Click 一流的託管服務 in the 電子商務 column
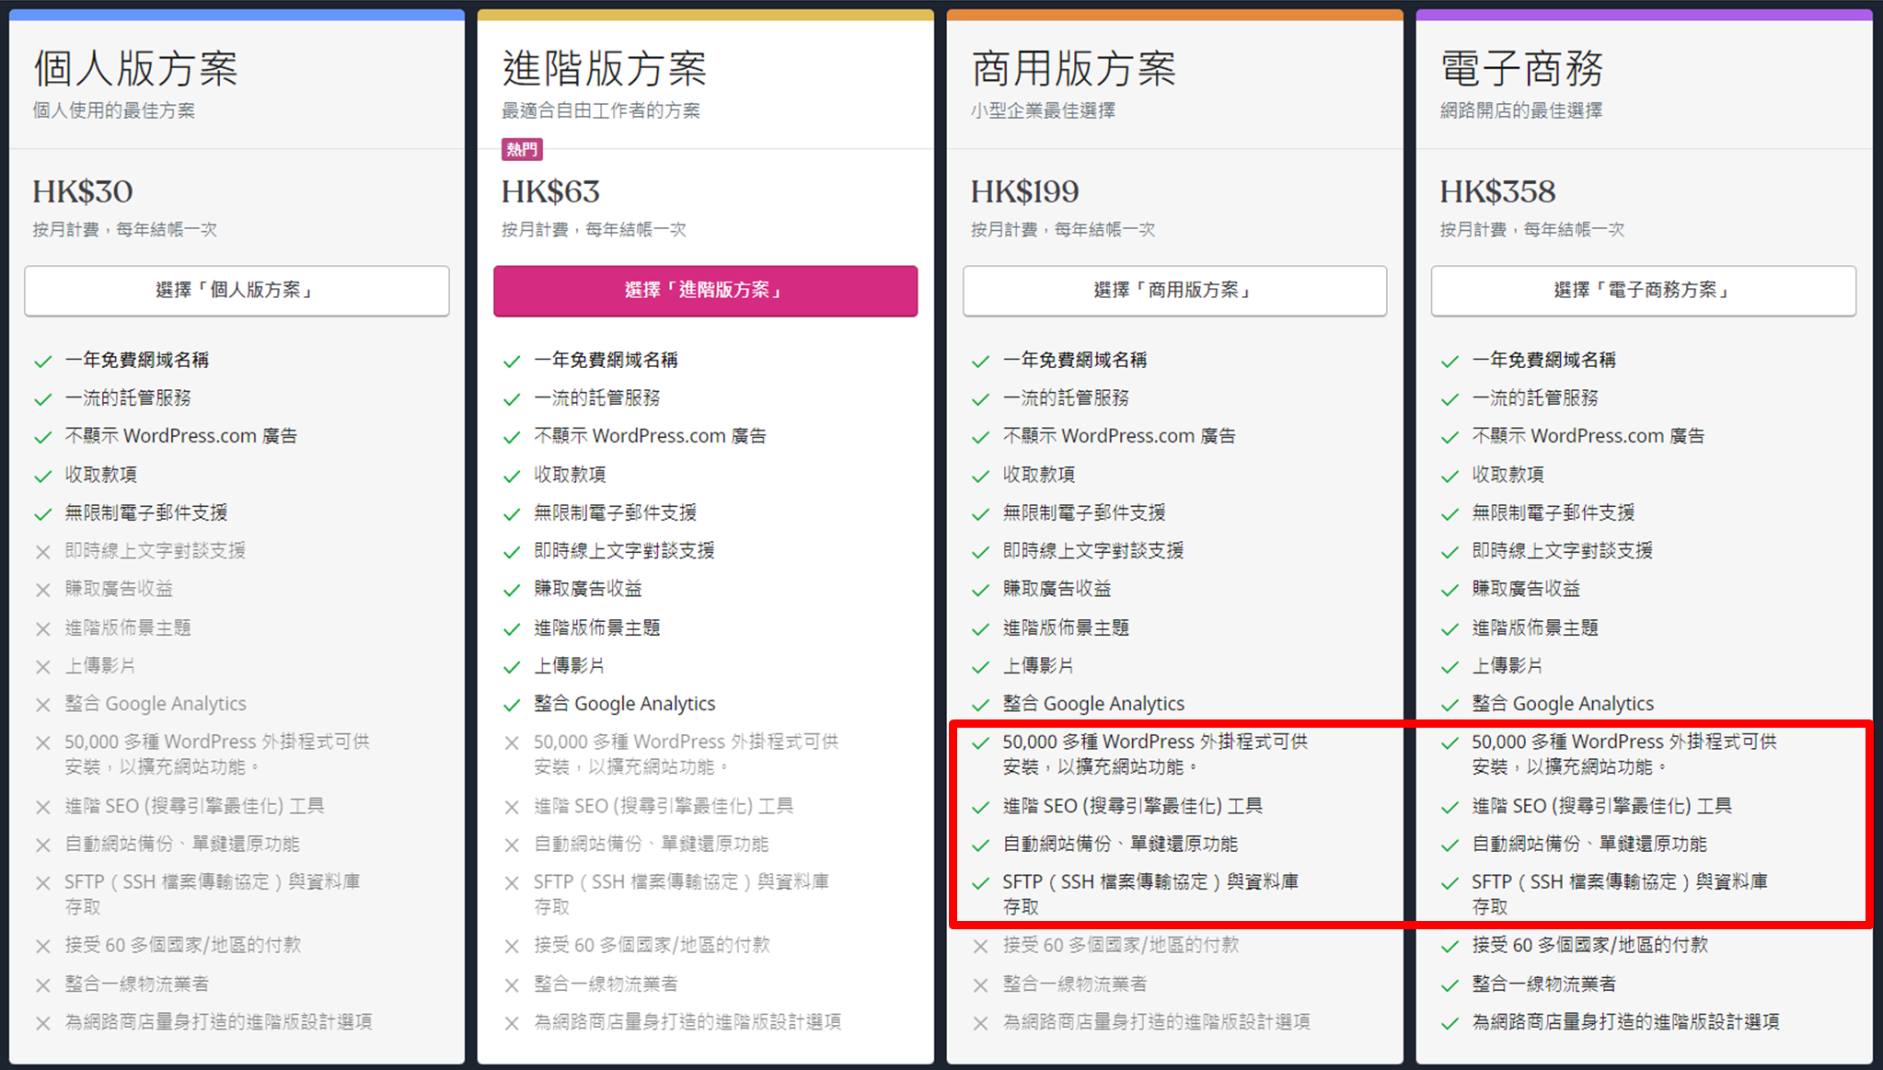1883x1070 pixels. [1535, 398]
